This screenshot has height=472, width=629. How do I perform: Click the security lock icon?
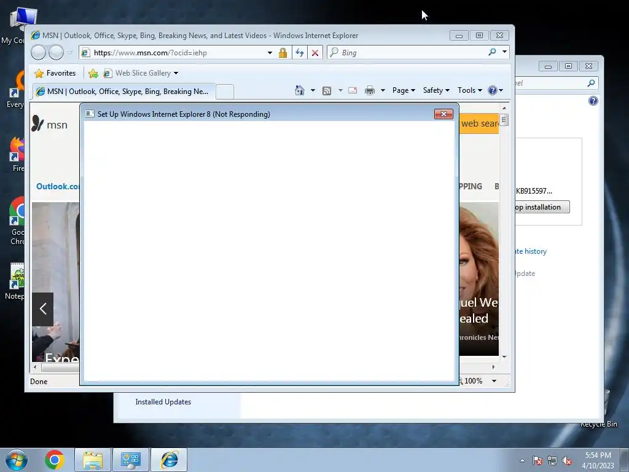283,53
